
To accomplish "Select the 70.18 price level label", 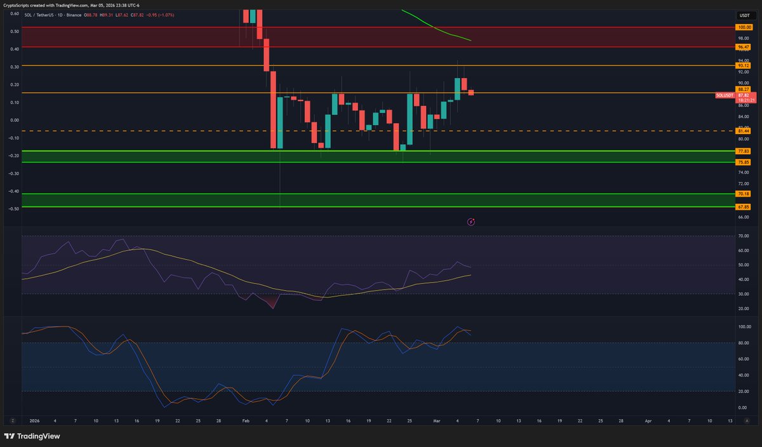I will tap(744, 194).
